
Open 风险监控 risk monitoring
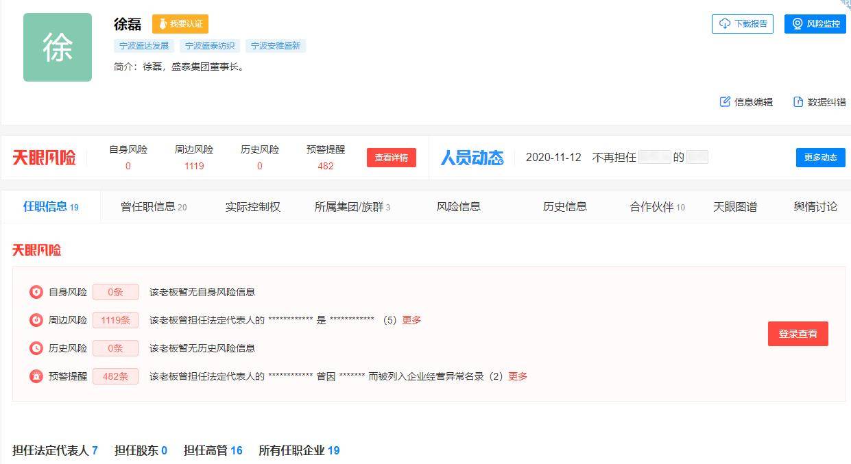click(x=815, y=23)
